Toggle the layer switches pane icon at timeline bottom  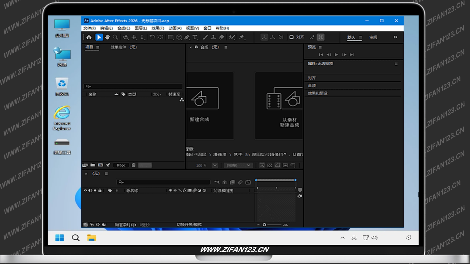(x=85, y=225)
